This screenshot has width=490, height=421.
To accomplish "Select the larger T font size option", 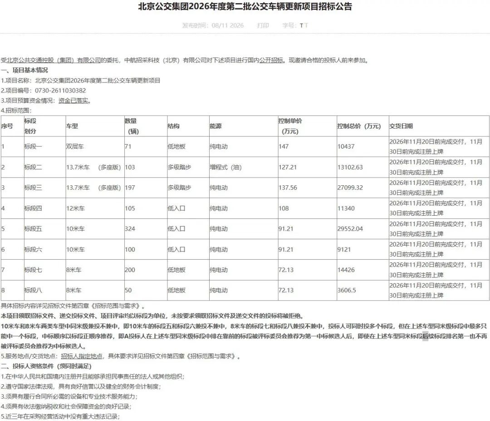I will pyautogui.click(x=306, y=25).
